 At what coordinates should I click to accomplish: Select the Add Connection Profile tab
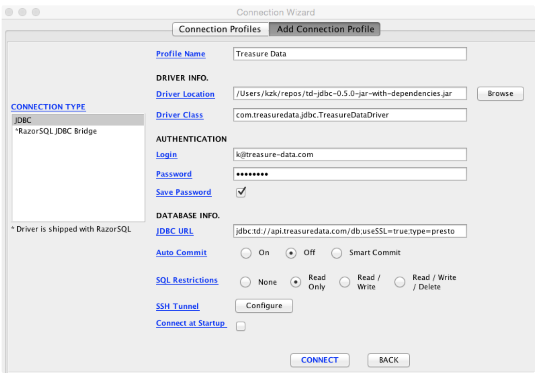click(x=325, y=29)
